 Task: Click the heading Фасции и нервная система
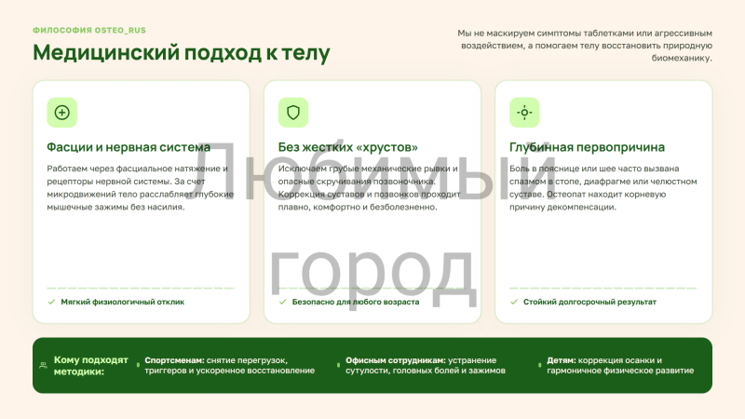(x=129, y=147)
